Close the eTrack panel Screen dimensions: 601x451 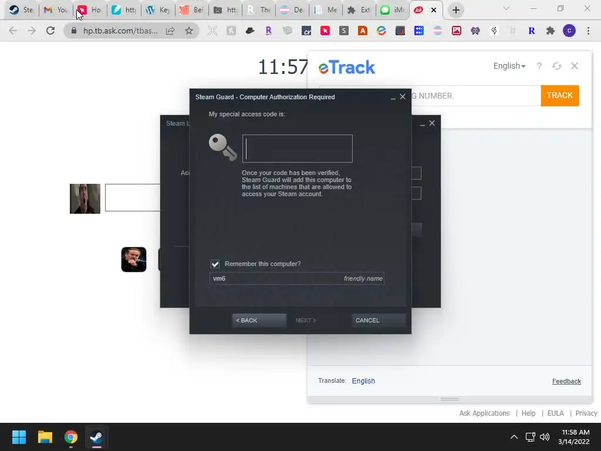tap(574, 66)
